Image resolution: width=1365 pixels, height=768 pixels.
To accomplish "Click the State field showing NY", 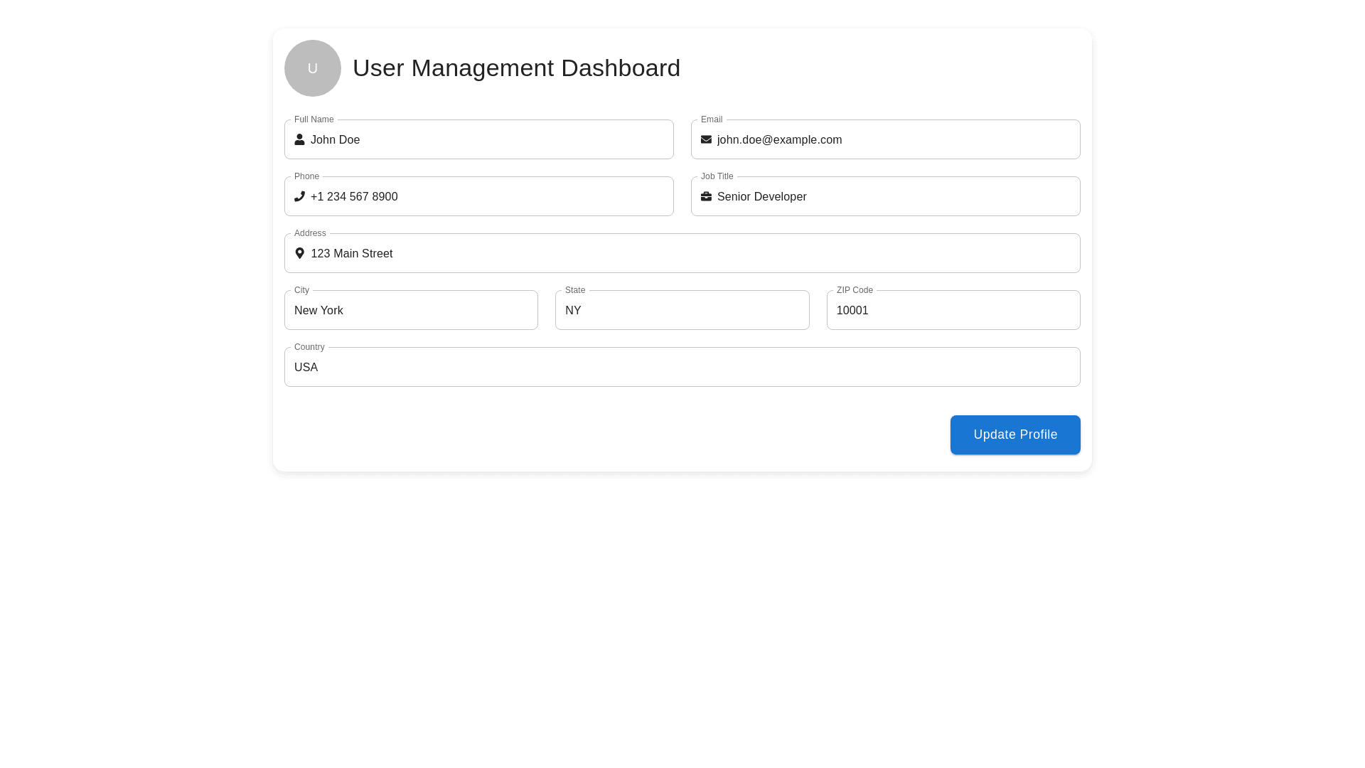I will [682, 311].
